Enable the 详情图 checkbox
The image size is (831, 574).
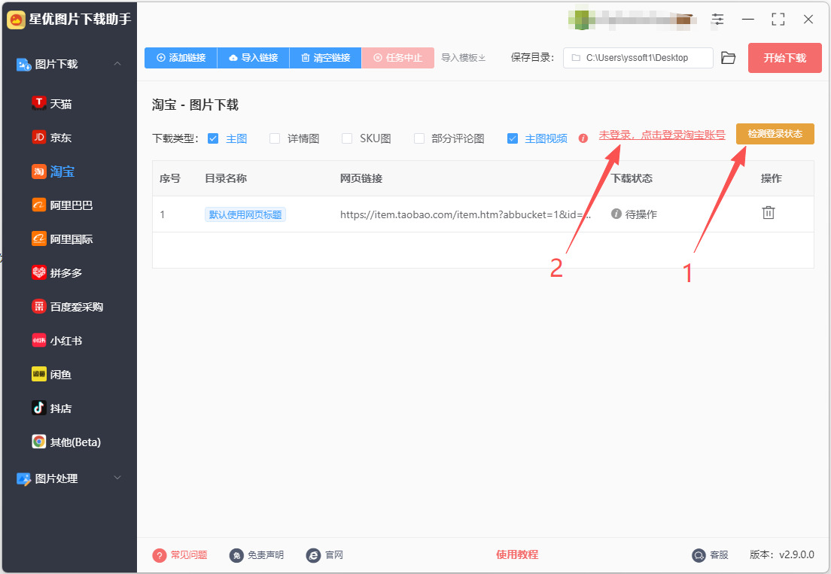click(x=275, y=138)
